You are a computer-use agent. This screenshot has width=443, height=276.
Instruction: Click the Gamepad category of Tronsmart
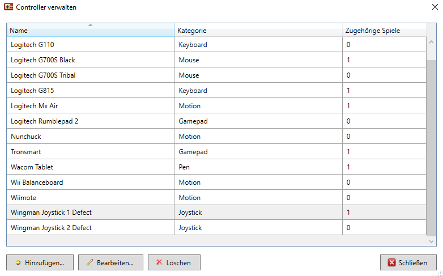pos(193,152)
